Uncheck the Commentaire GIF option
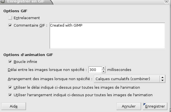Viewport: 171px width, 112px height. (x=10, y=26)
